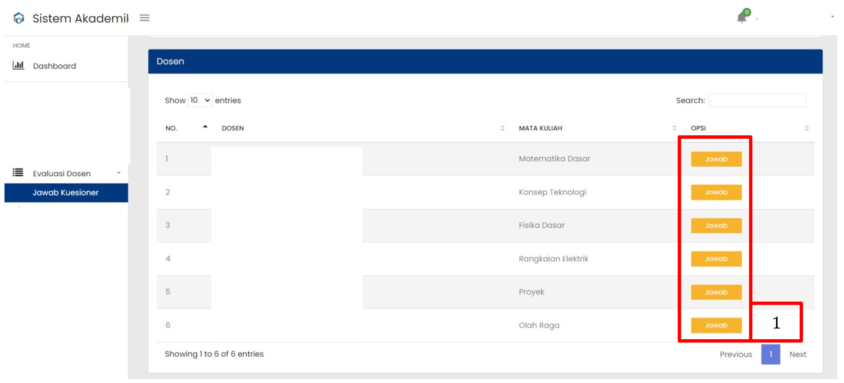Toggle the hamburger sidebar menu icon

coord(144,18)
